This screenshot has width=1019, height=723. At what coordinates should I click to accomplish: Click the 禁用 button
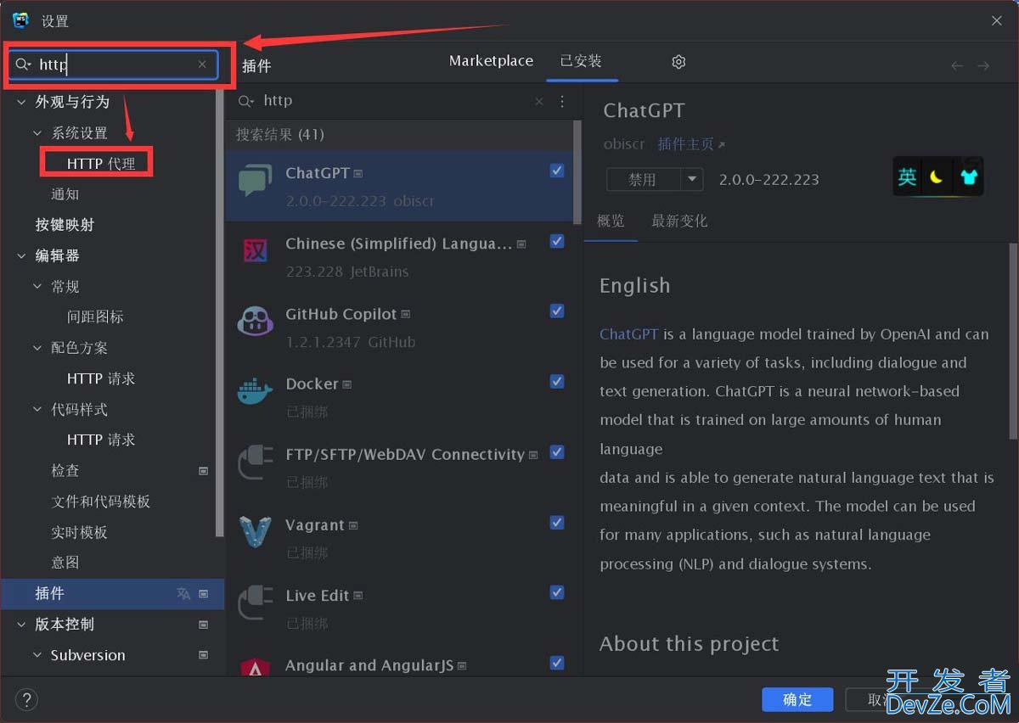click(x=644, y=180)
